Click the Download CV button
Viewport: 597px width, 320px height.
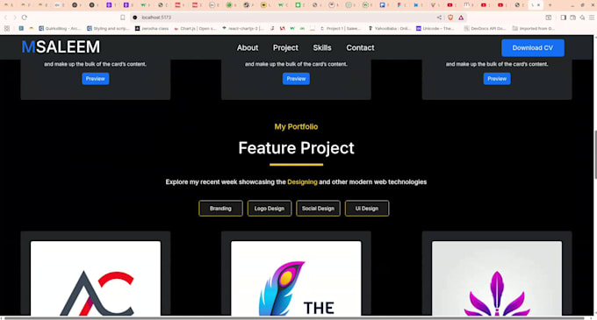click(x=533, y=48)
